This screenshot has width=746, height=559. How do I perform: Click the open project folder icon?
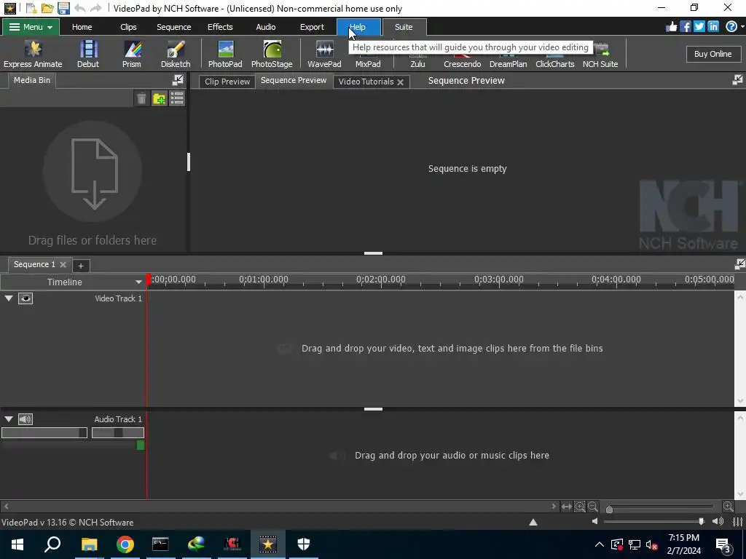(47, 8)
